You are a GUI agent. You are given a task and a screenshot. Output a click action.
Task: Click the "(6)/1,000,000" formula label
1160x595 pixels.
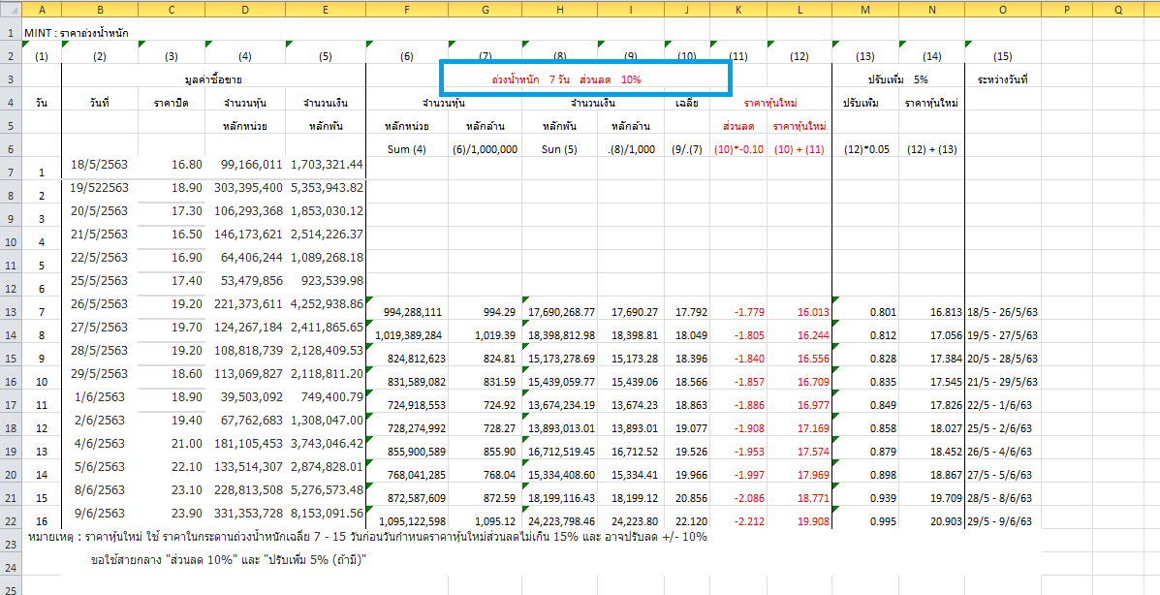[485, 149]
